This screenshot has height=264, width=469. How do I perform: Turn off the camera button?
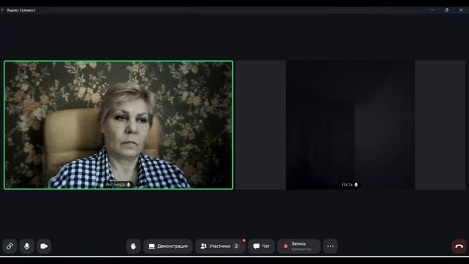click(44, 246)
